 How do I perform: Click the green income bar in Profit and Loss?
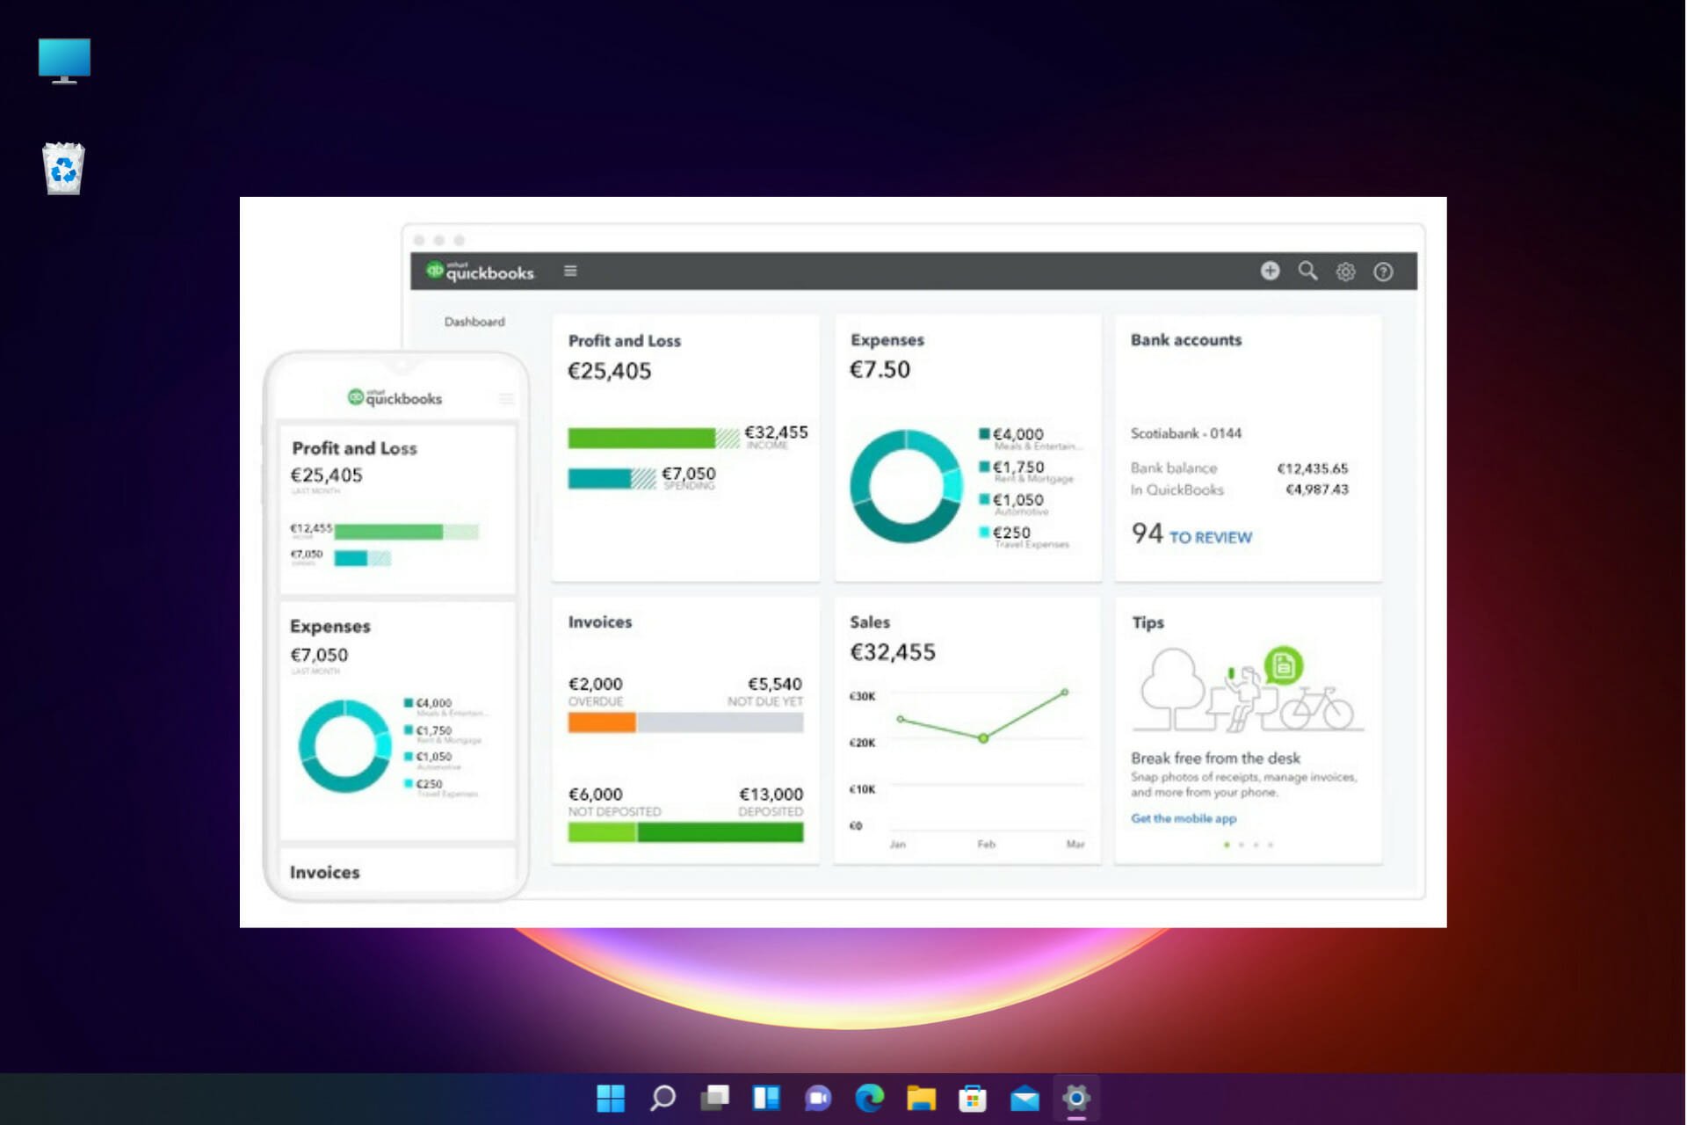point(641,438)
